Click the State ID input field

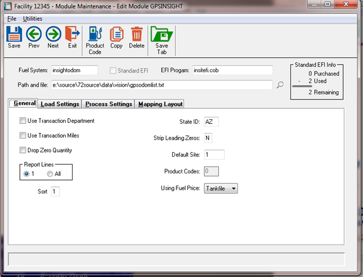click(211, 121)
